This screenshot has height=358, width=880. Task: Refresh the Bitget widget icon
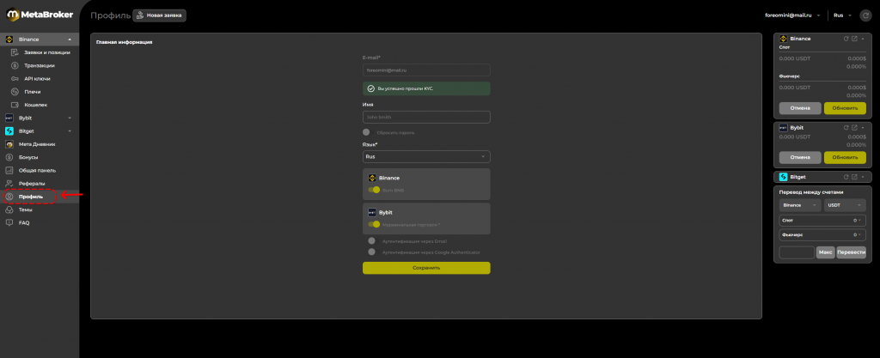click(x=846, y=177)
